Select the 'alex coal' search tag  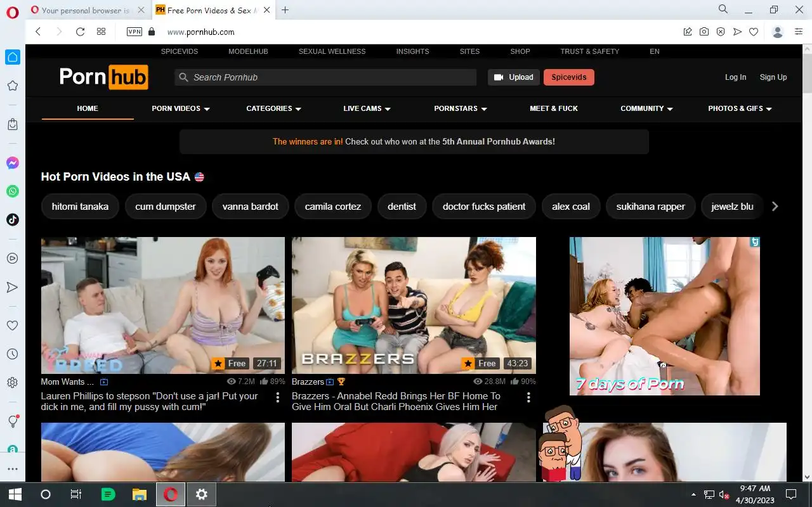click(571, 207)
